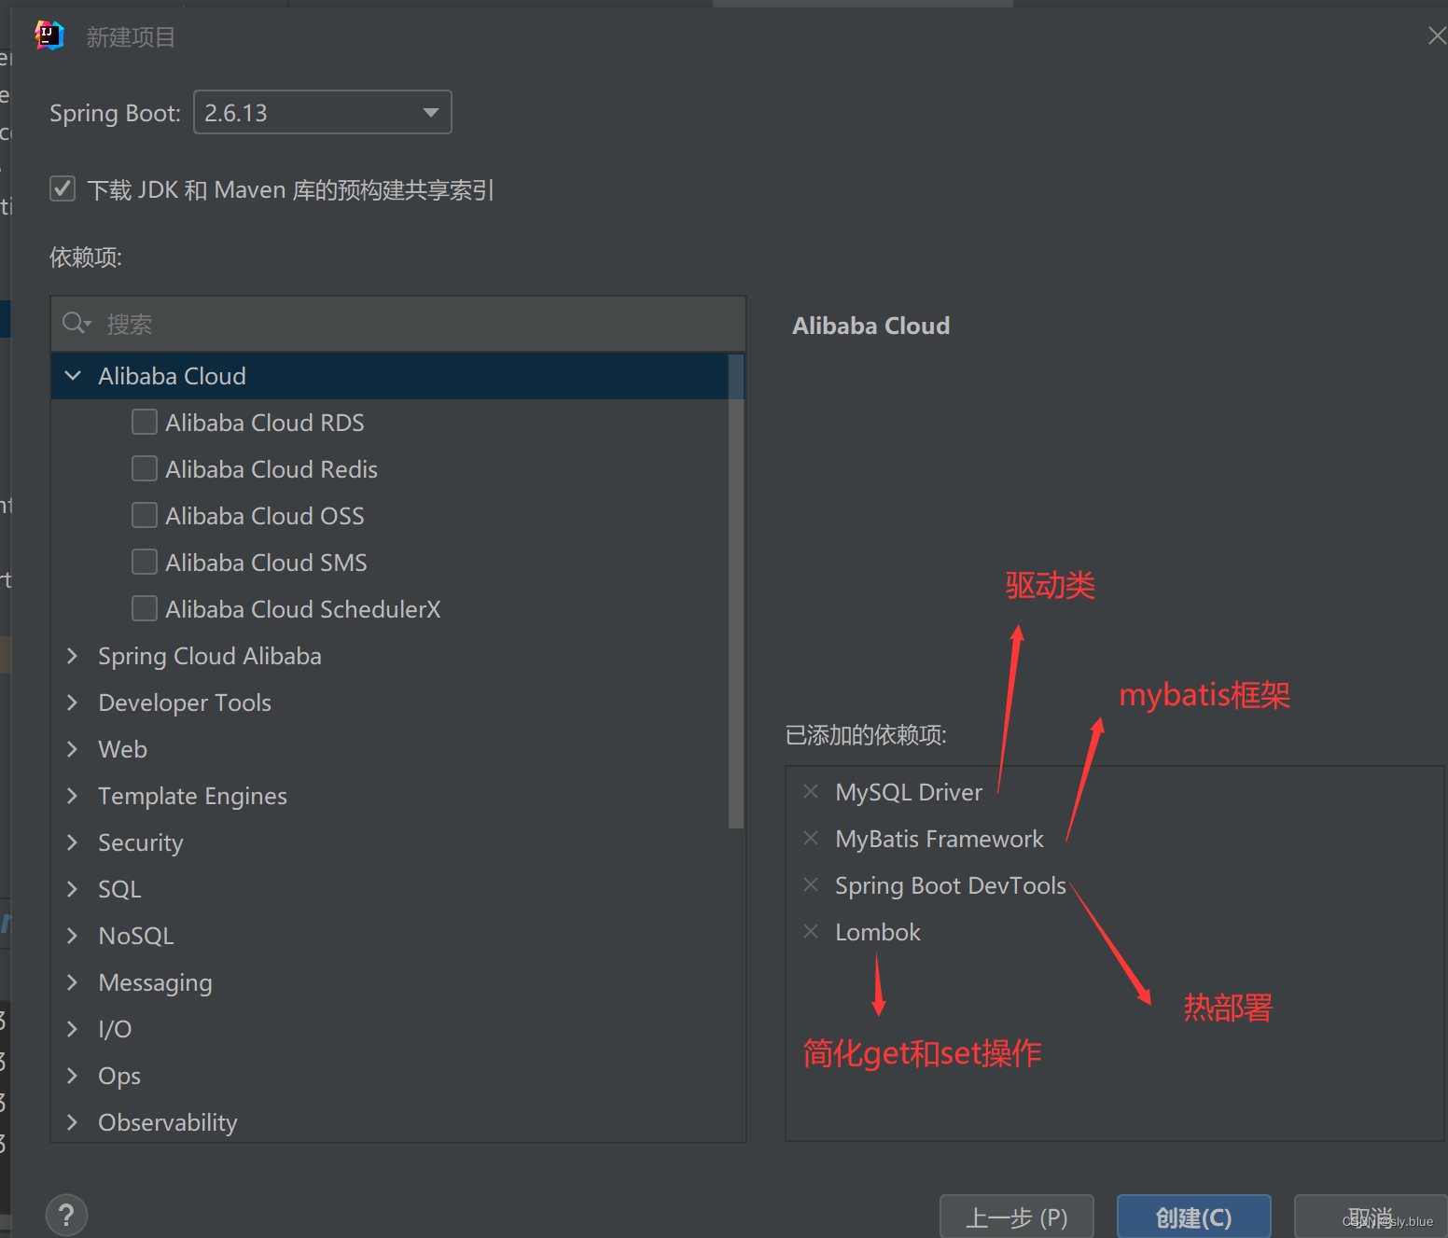
Task: Expand the Security group
Action: pos(73,842)
